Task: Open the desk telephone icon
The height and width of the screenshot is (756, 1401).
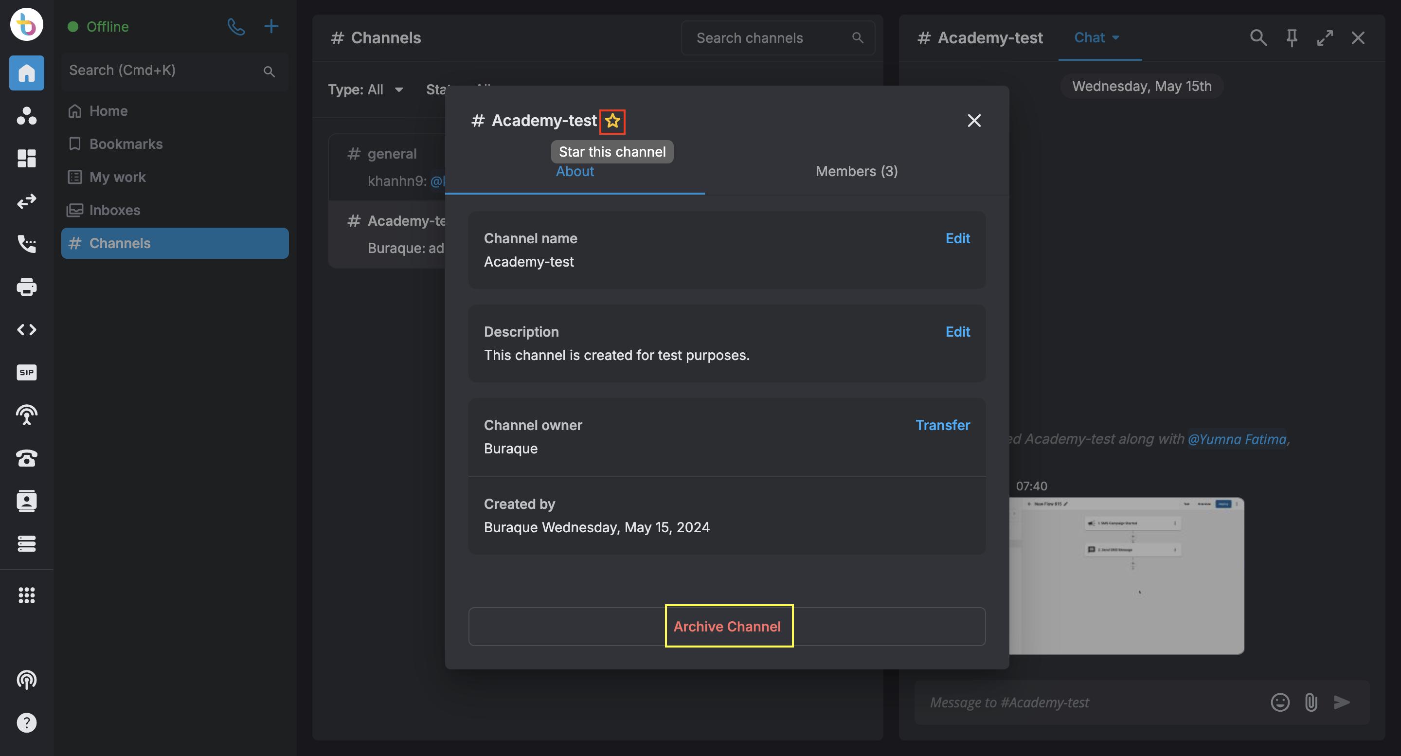Action: (x=27, y=458)
